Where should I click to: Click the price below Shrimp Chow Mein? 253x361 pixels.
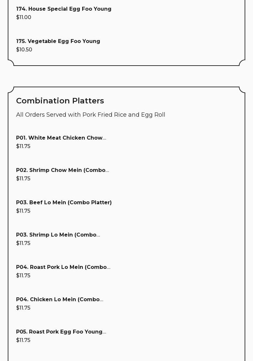click(x=23, y=179)
